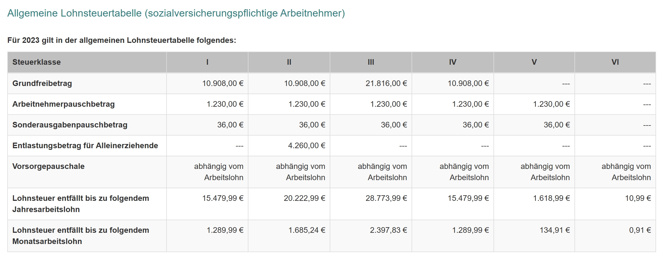Click the 1.685,24 € Monatsarbeitslohn value

click(x=307, y=230)
